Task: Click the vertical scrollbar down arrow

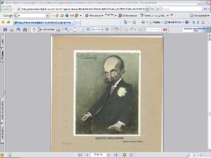Action: pos(210,150)
